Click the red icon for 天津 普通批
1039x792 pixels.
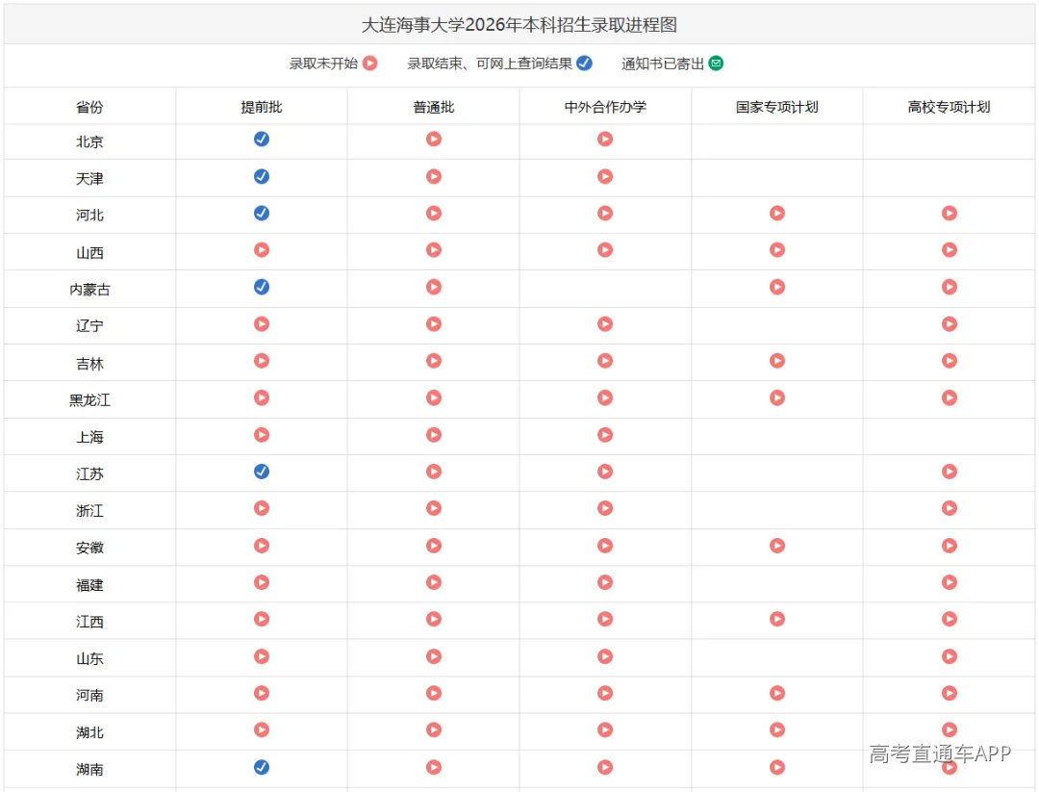coord(433,176)
